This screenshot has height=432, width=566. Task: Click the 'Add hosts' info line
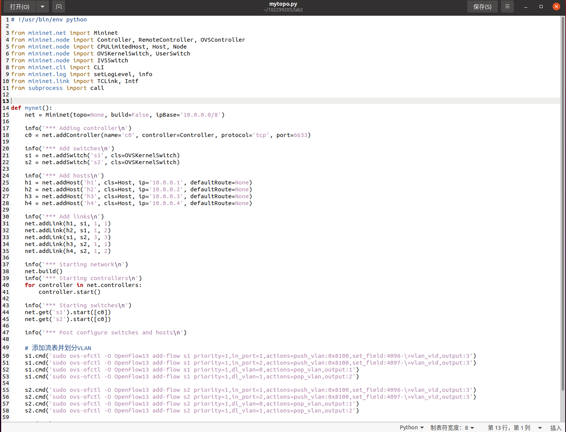coord(64,176)
